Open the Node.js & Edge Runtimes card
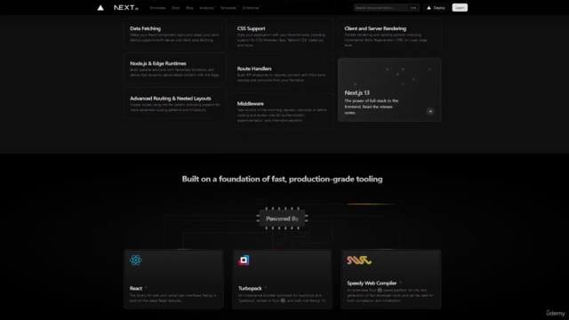The width and height of the screenshot is (569, 320). point(175,68)
